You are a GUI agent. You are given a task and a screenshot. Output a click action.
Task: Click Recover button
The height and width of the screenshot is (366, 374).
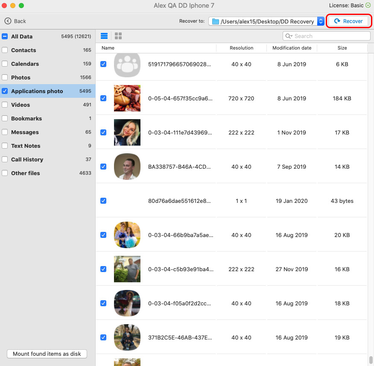[348, 21]
